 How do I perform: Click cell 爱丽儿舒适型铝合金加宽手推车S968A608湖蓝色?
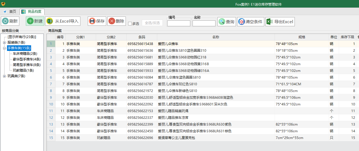click(x=216, y=98)
